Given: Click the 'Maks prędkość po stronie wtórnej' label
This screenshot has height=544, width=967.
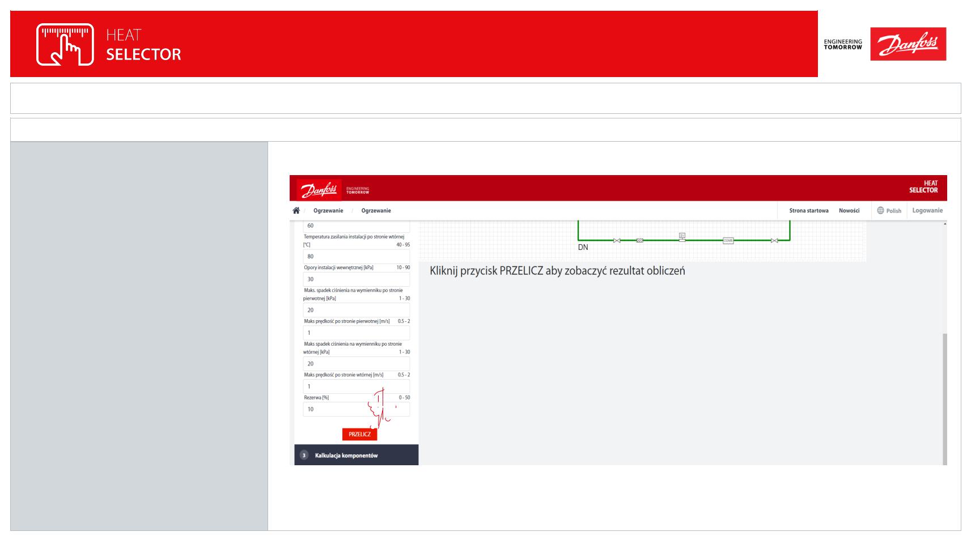Looking at the screenshot, I should point(343,375).
